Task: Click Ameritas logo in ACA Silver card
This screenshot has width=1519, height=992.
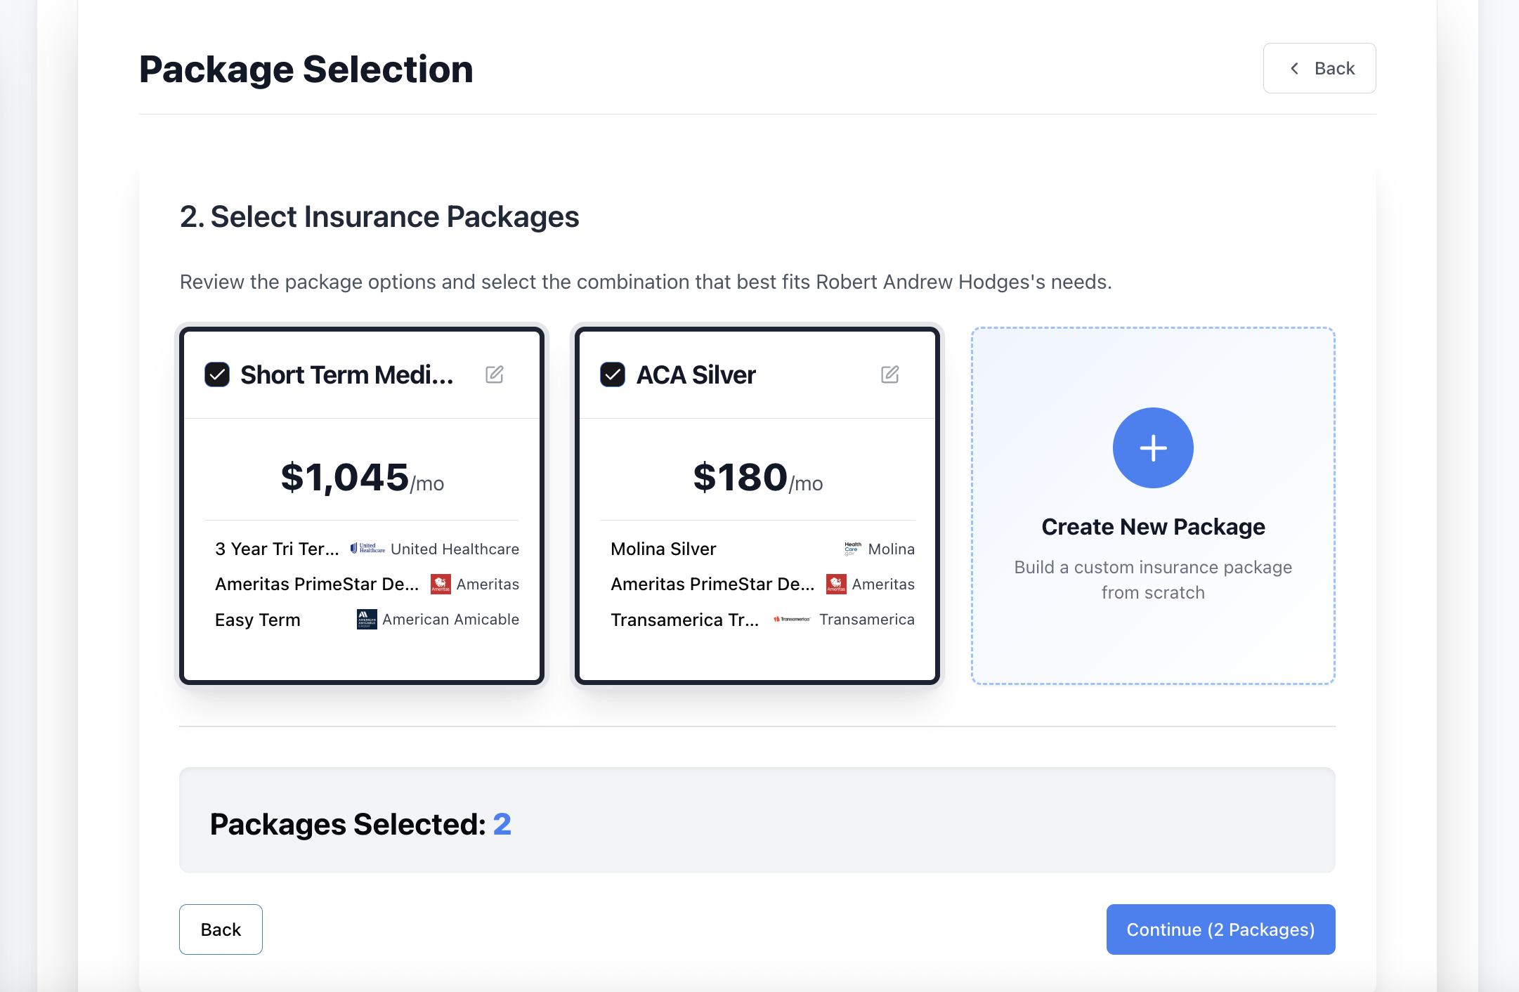Action: point(836,584)
